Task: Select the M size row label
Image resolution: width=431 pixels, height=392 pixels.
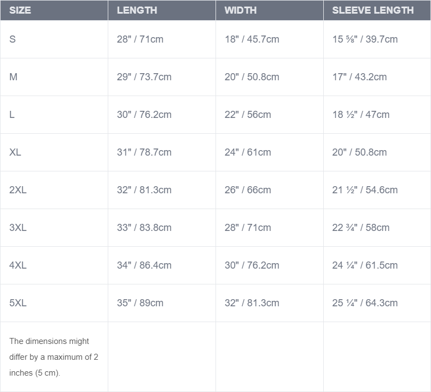Action: click(14, 77)
